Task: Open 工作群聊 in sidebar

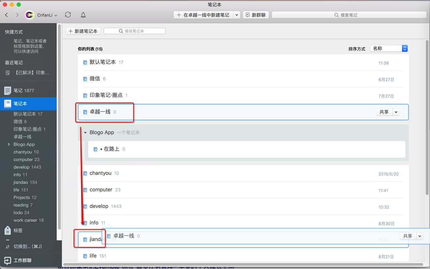Action: (x=22, y=260)
